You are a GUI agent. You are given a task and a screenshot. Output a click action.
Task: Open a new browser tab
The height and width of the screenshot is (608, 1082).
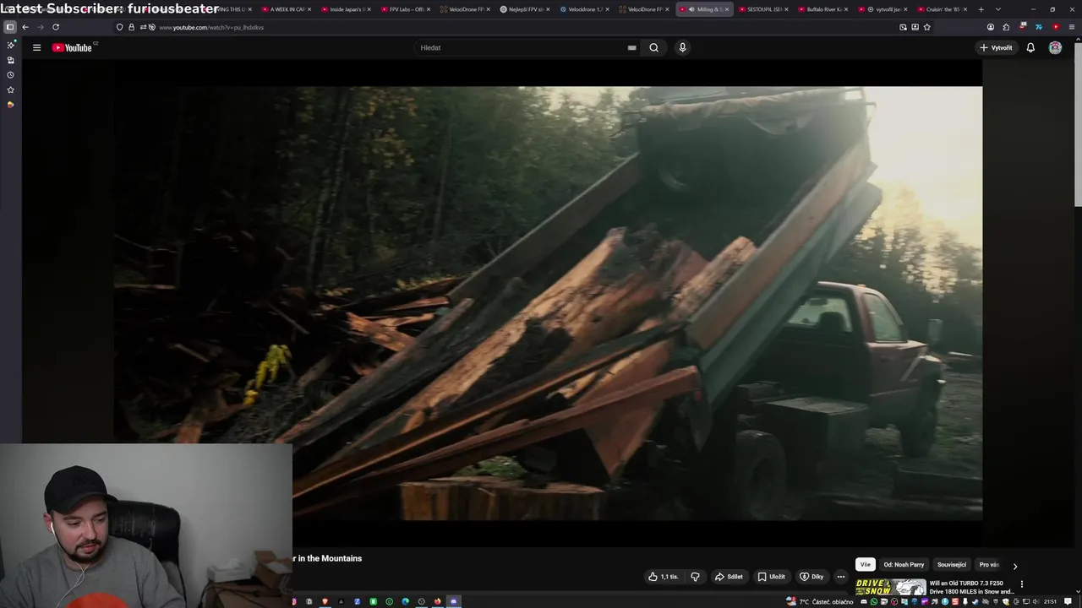[x=981, y=9]
